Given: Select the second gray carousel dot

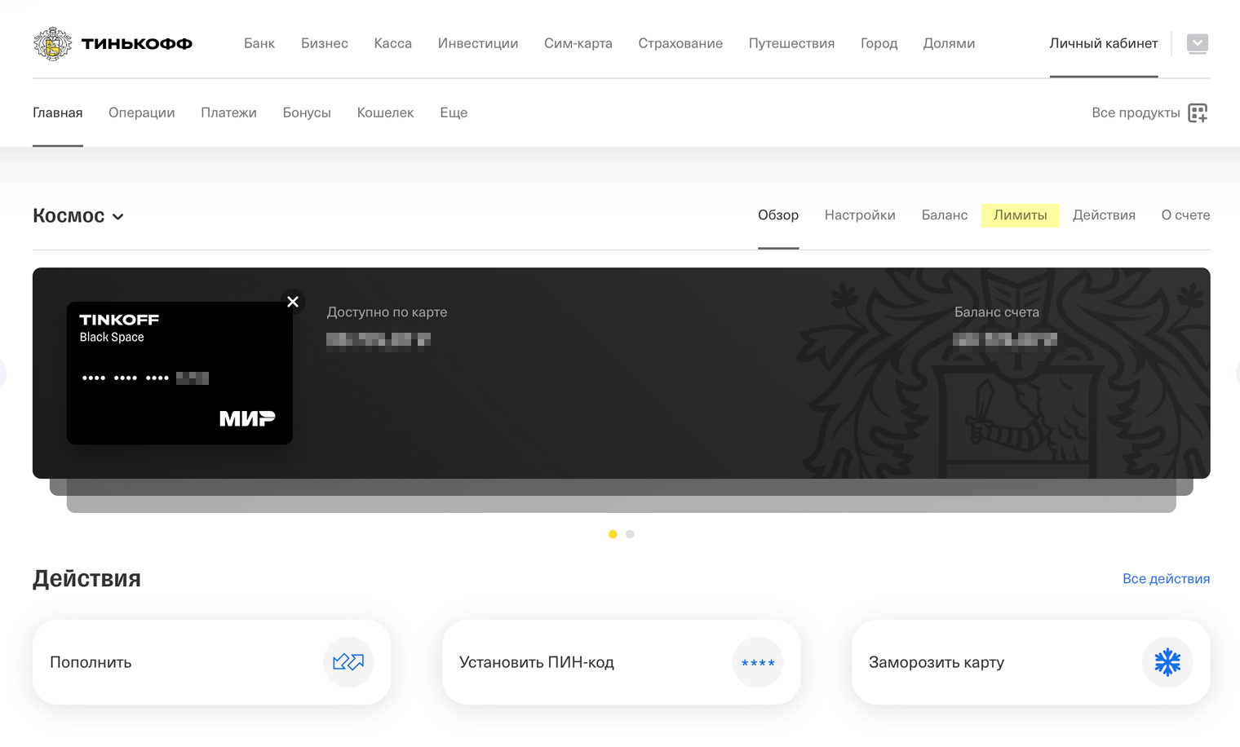Looking at the screenshot, I should tap(630, 534).
